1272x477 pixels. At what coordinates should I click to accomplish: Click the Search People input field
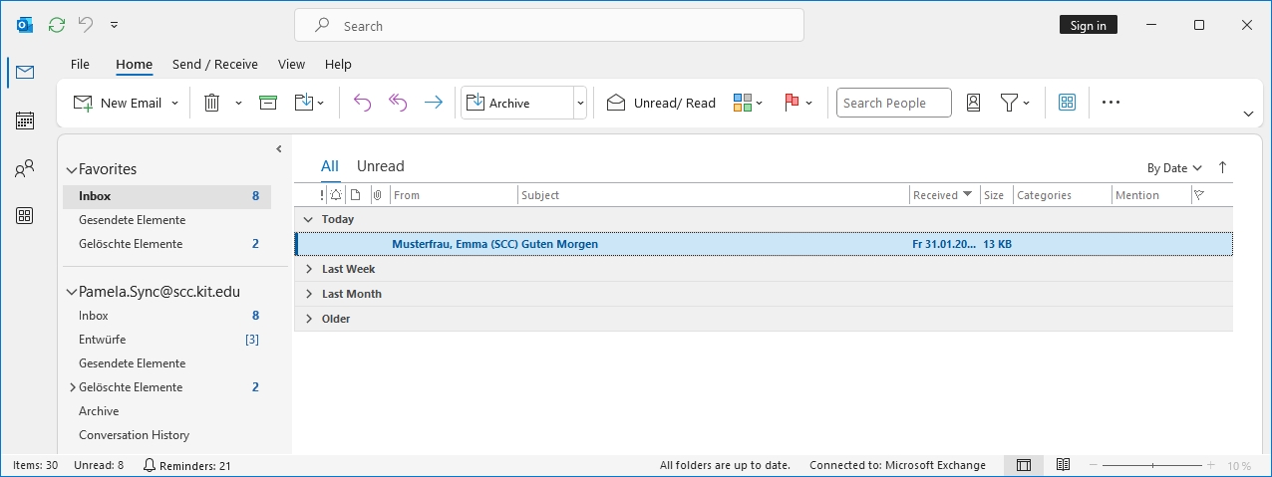point(893,103)
